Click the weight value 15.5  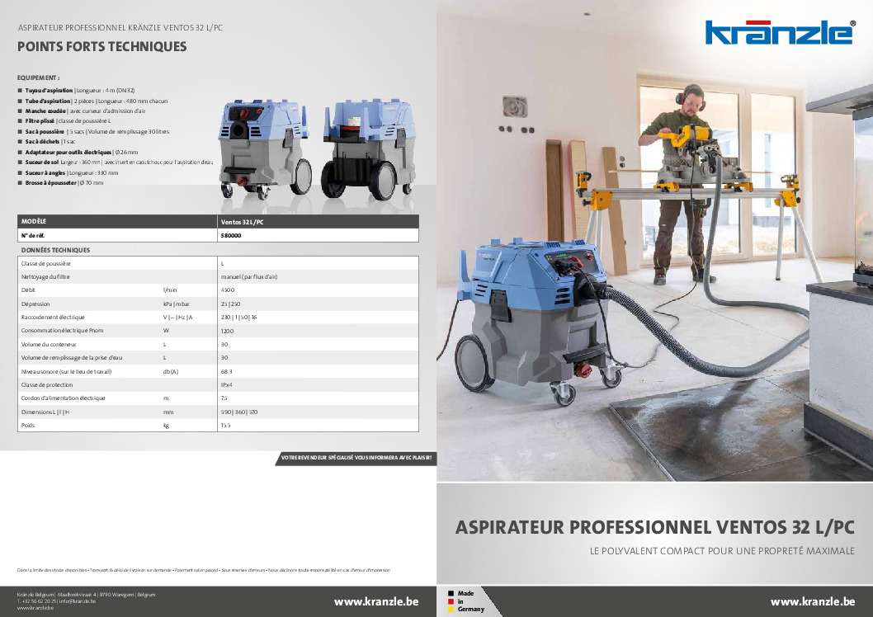(x=225, y=426)
